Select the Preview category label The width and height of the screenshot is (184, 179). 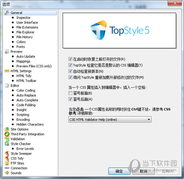[16, 52]
